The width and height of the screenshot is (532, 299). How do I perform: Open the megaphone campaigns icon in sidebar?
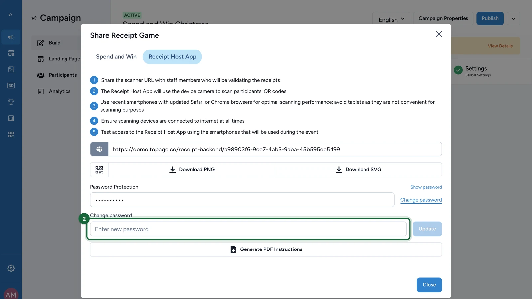coord(11,37)
